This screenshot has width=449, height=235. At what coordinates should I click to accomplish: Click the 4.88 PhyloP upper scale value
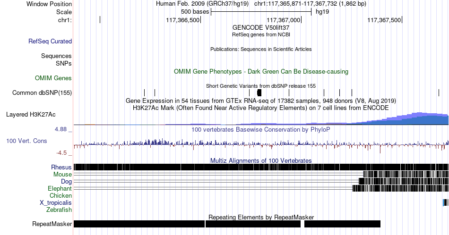[x=60, y=129]
